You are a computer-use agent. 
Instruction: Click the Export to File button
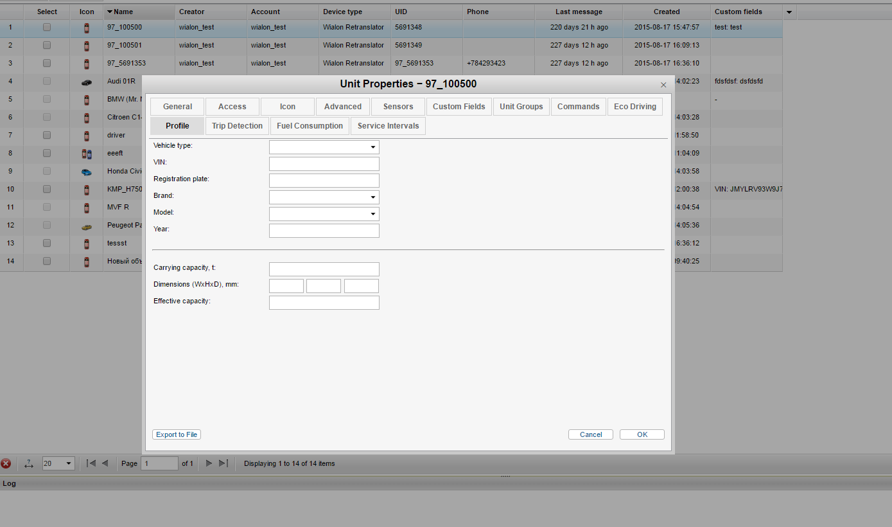[x=177, y=435]
